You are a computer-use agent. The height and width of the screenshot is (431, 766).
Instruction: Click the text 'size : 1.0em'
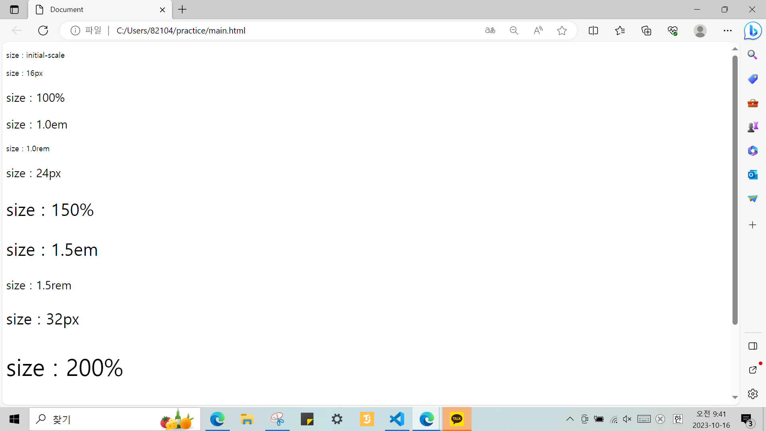click(x=37, y=125)
